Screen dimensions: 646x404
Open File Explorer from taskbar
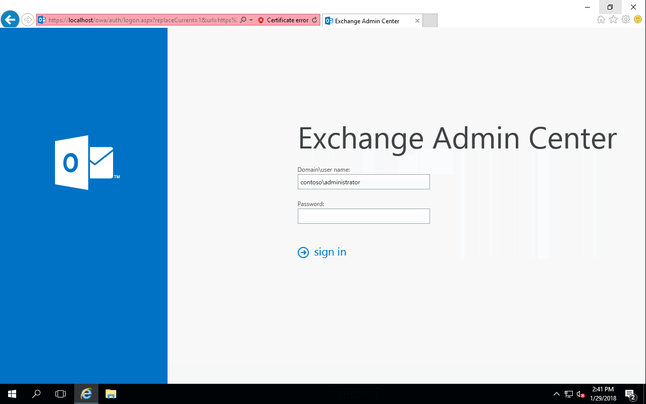[111, 394]
